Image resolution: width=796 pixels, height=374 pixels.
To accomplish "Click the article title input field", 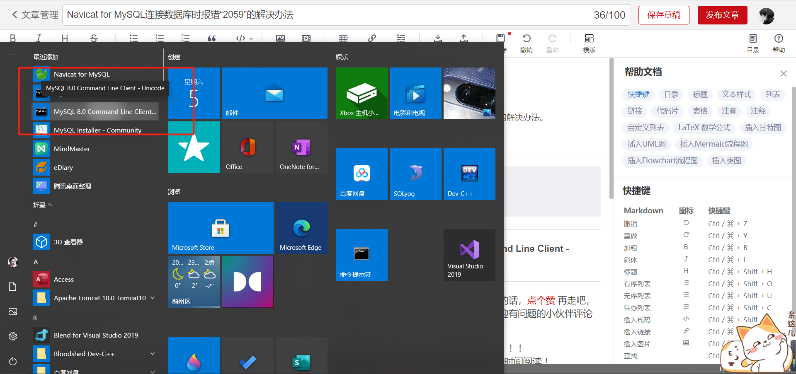I will pos(346,15).
